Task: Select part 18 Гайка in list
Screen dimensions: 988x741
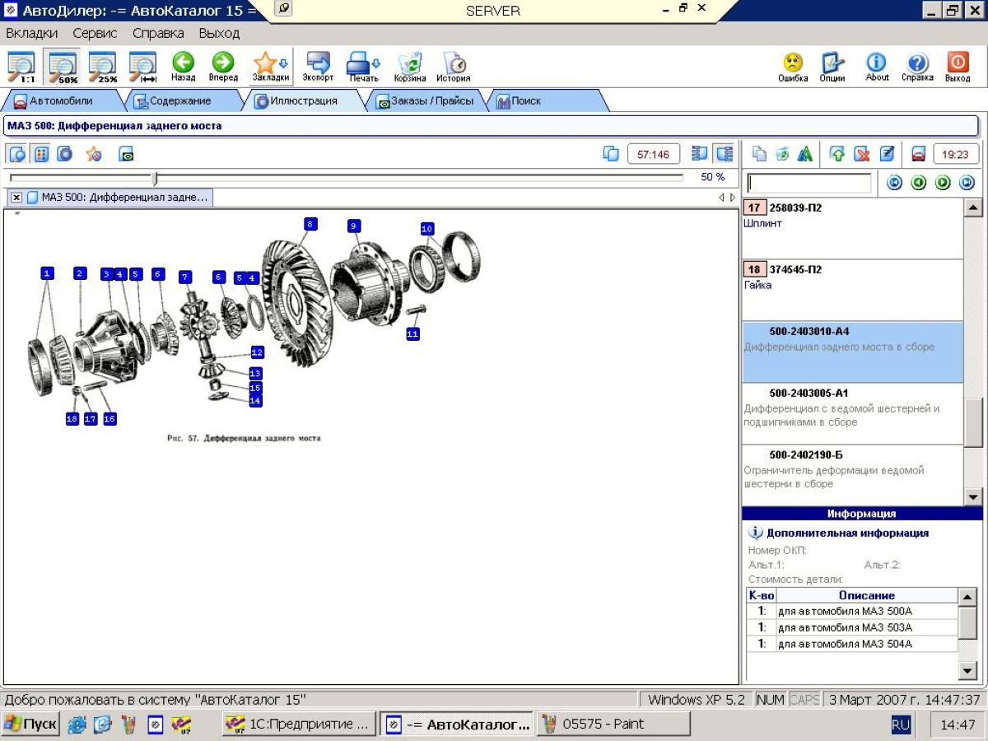Action: click(852, 290)
